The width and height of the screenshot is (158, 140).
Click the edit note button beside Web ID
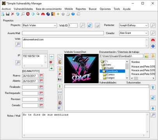[x=97, y=25]
